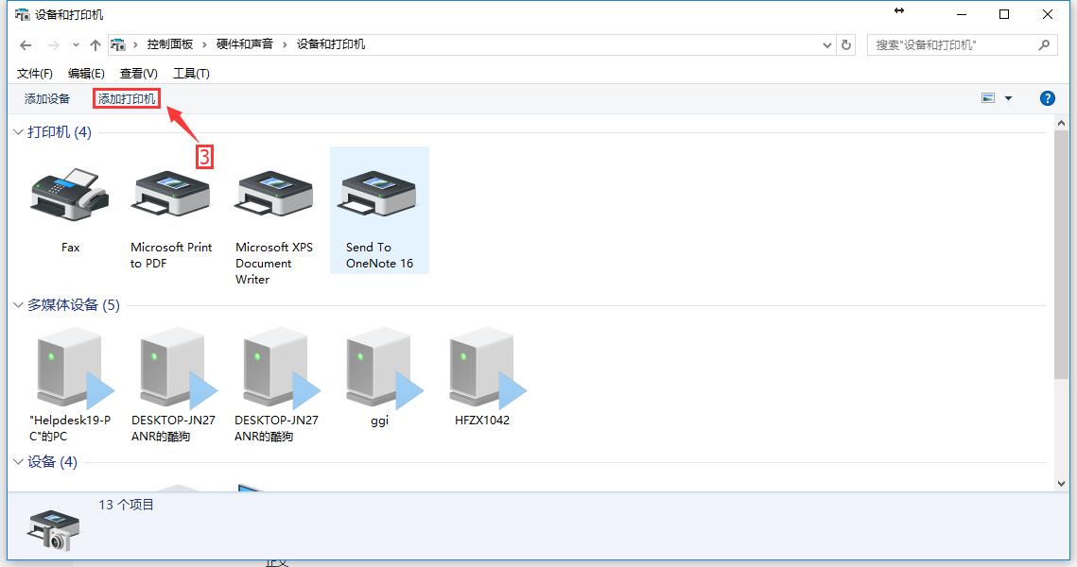Collapse the 打印机 (4) section
This screenshot has height=567, width=1077.
point(17,132)
